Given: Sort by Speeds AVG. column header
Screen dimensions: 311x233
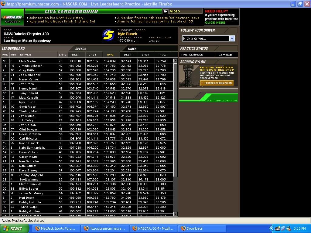Looking at the screenshot, I should [x=111, y=55].
